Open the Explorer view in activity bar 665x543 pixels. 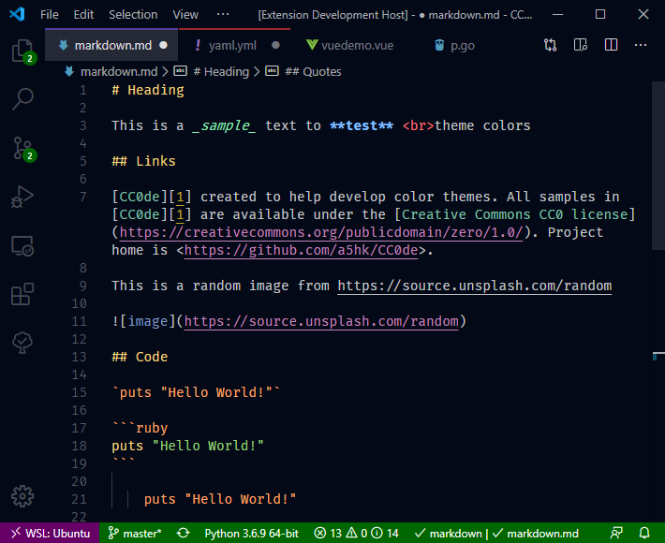point(22,51)
